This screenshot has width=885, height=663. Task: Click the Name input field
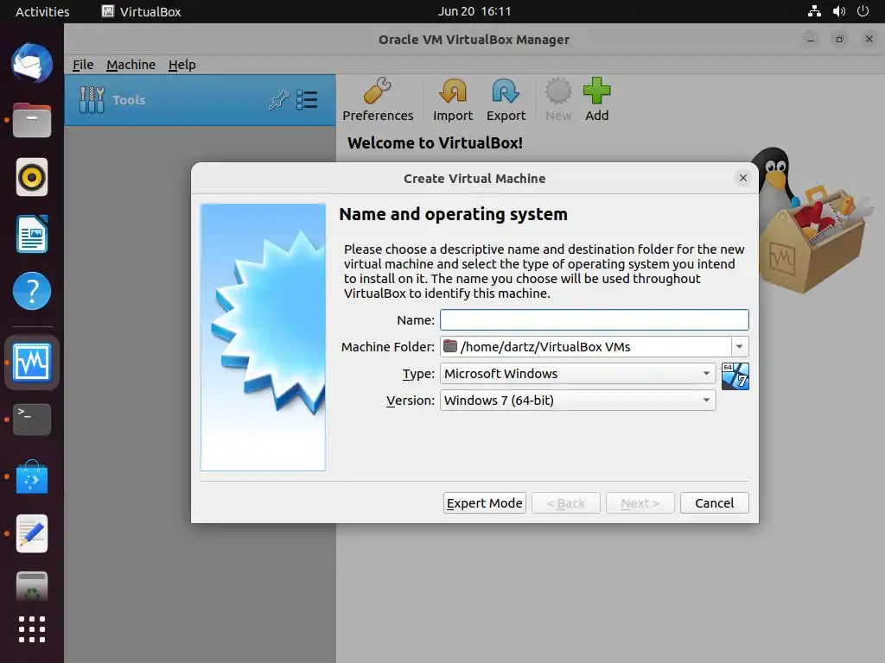(595, 319)
